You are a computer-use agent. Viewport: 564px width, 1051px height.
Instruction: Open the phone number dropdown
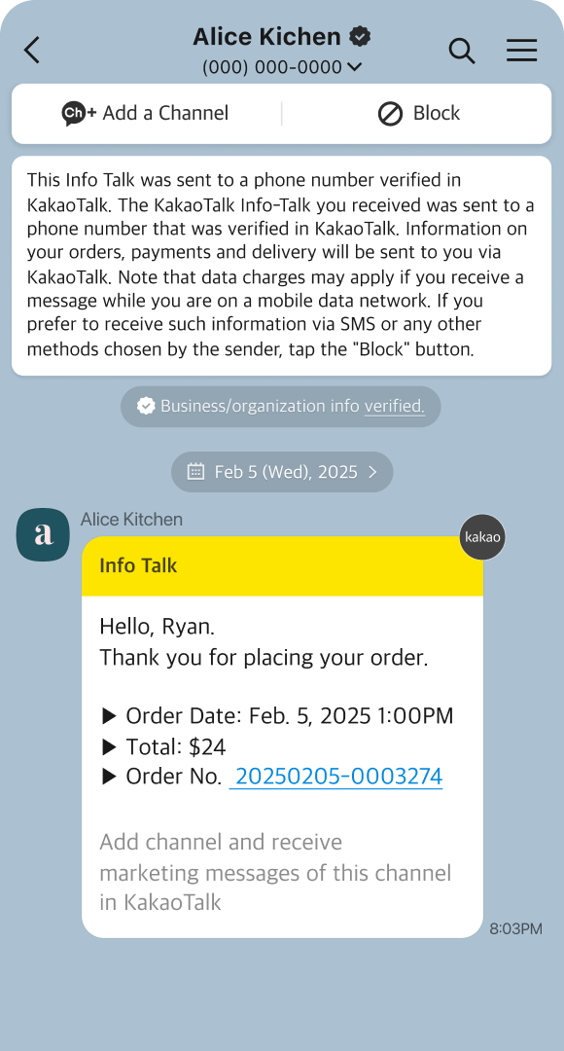coord(352,68)
